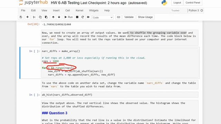Click the JupyterHub logo
Viewport: 221px width, 124px height.
(x=33, y=2)
